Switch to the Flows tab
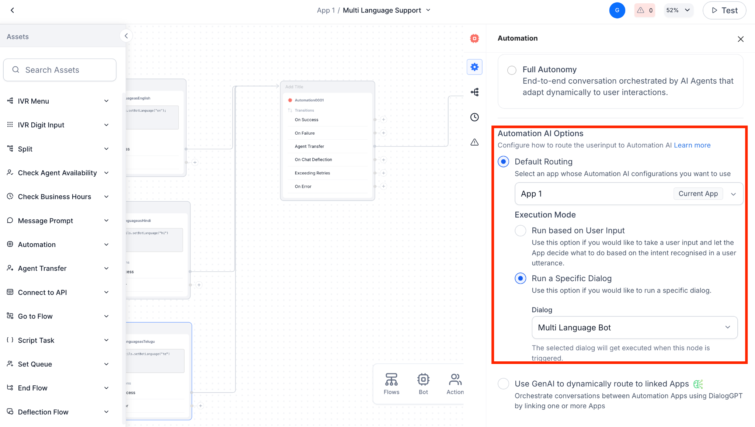This screenshot has width=755, height=427. click(391, 384)
